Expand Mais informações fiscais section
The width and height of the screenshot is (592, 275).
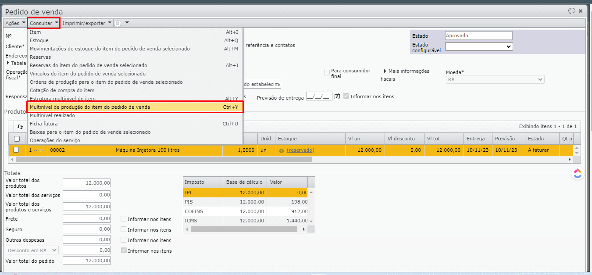(385, 71)
